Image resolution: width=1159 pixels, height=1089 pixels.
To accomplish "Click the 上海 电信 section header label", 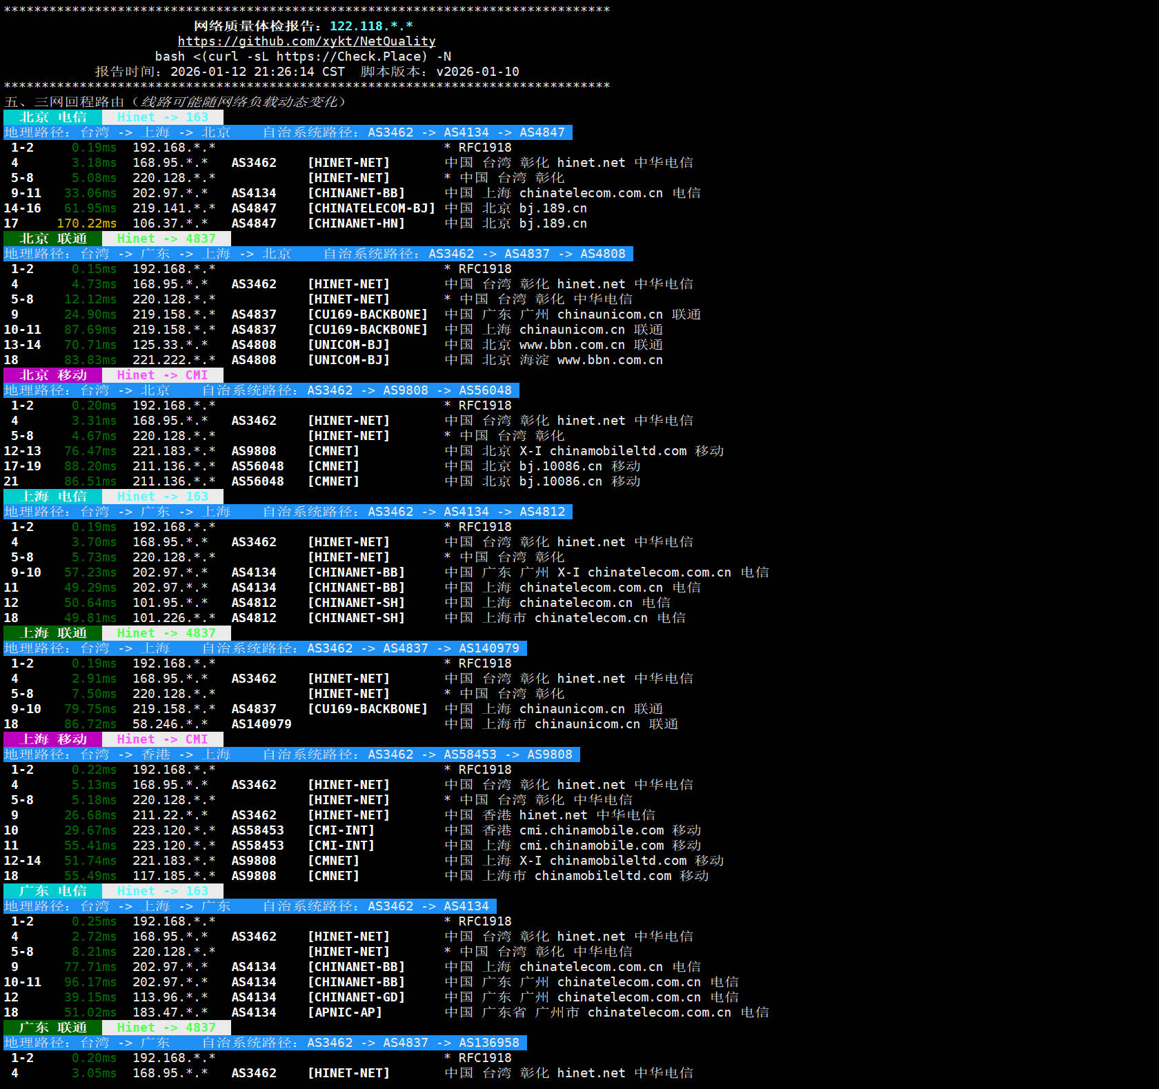I will [53, 497].
